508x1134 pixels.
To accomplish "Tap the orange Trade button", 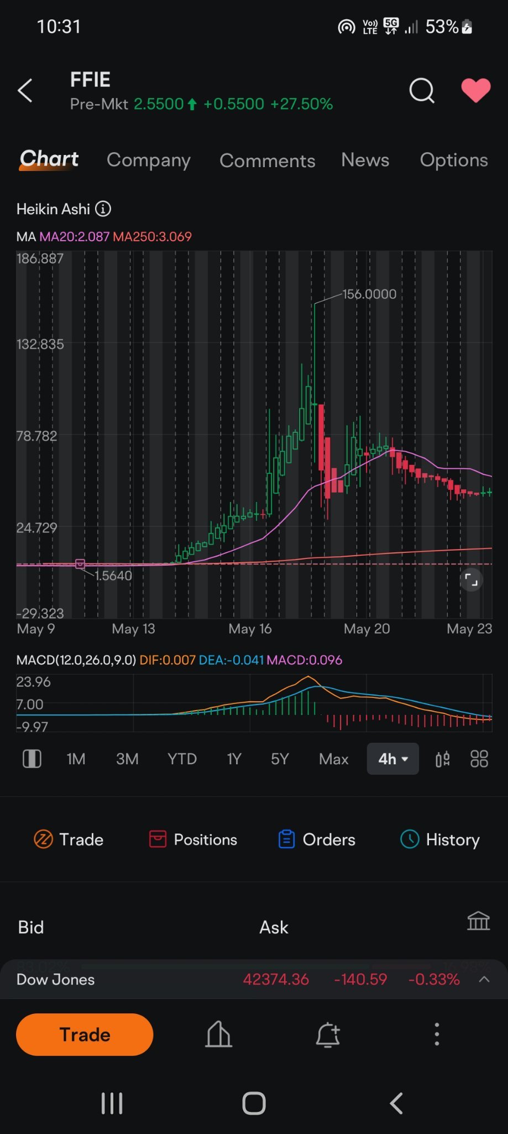I will click(x=85, y=1034).
